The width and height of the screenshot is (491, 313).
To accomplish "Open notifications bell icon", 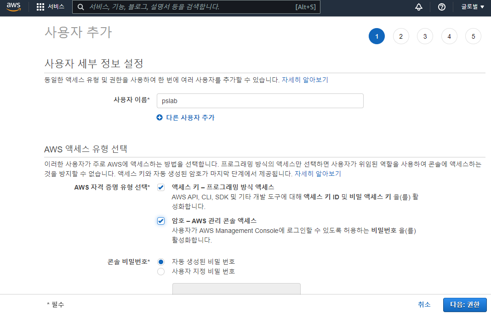I will click(419, 7).
